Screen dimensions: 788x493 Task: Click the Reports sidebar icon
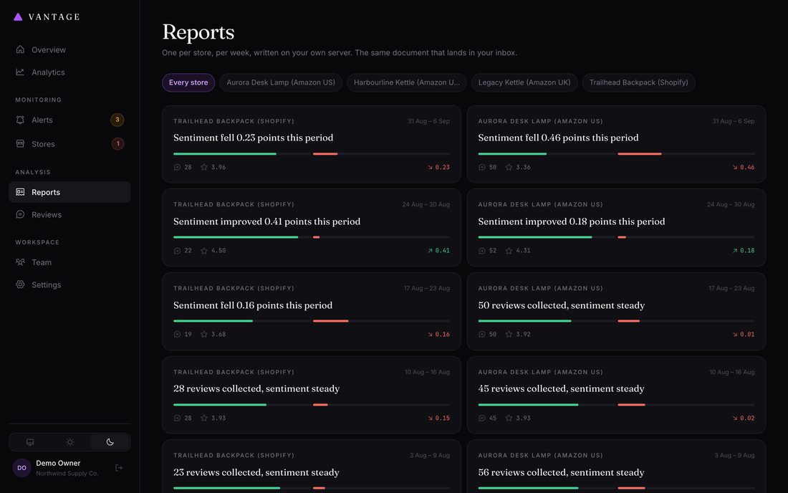[x=20, y=192]
